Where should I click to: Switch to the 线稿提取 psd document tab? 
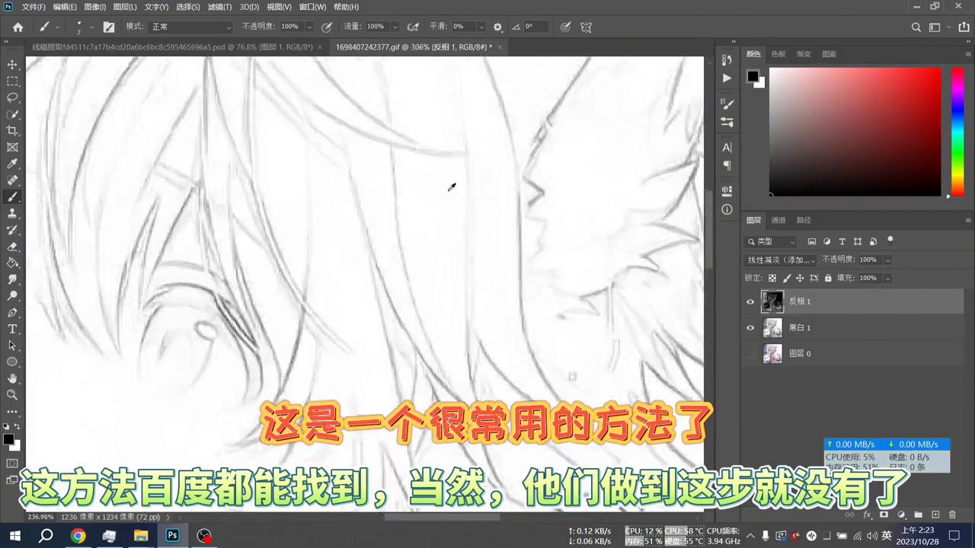tap(172, 47)
